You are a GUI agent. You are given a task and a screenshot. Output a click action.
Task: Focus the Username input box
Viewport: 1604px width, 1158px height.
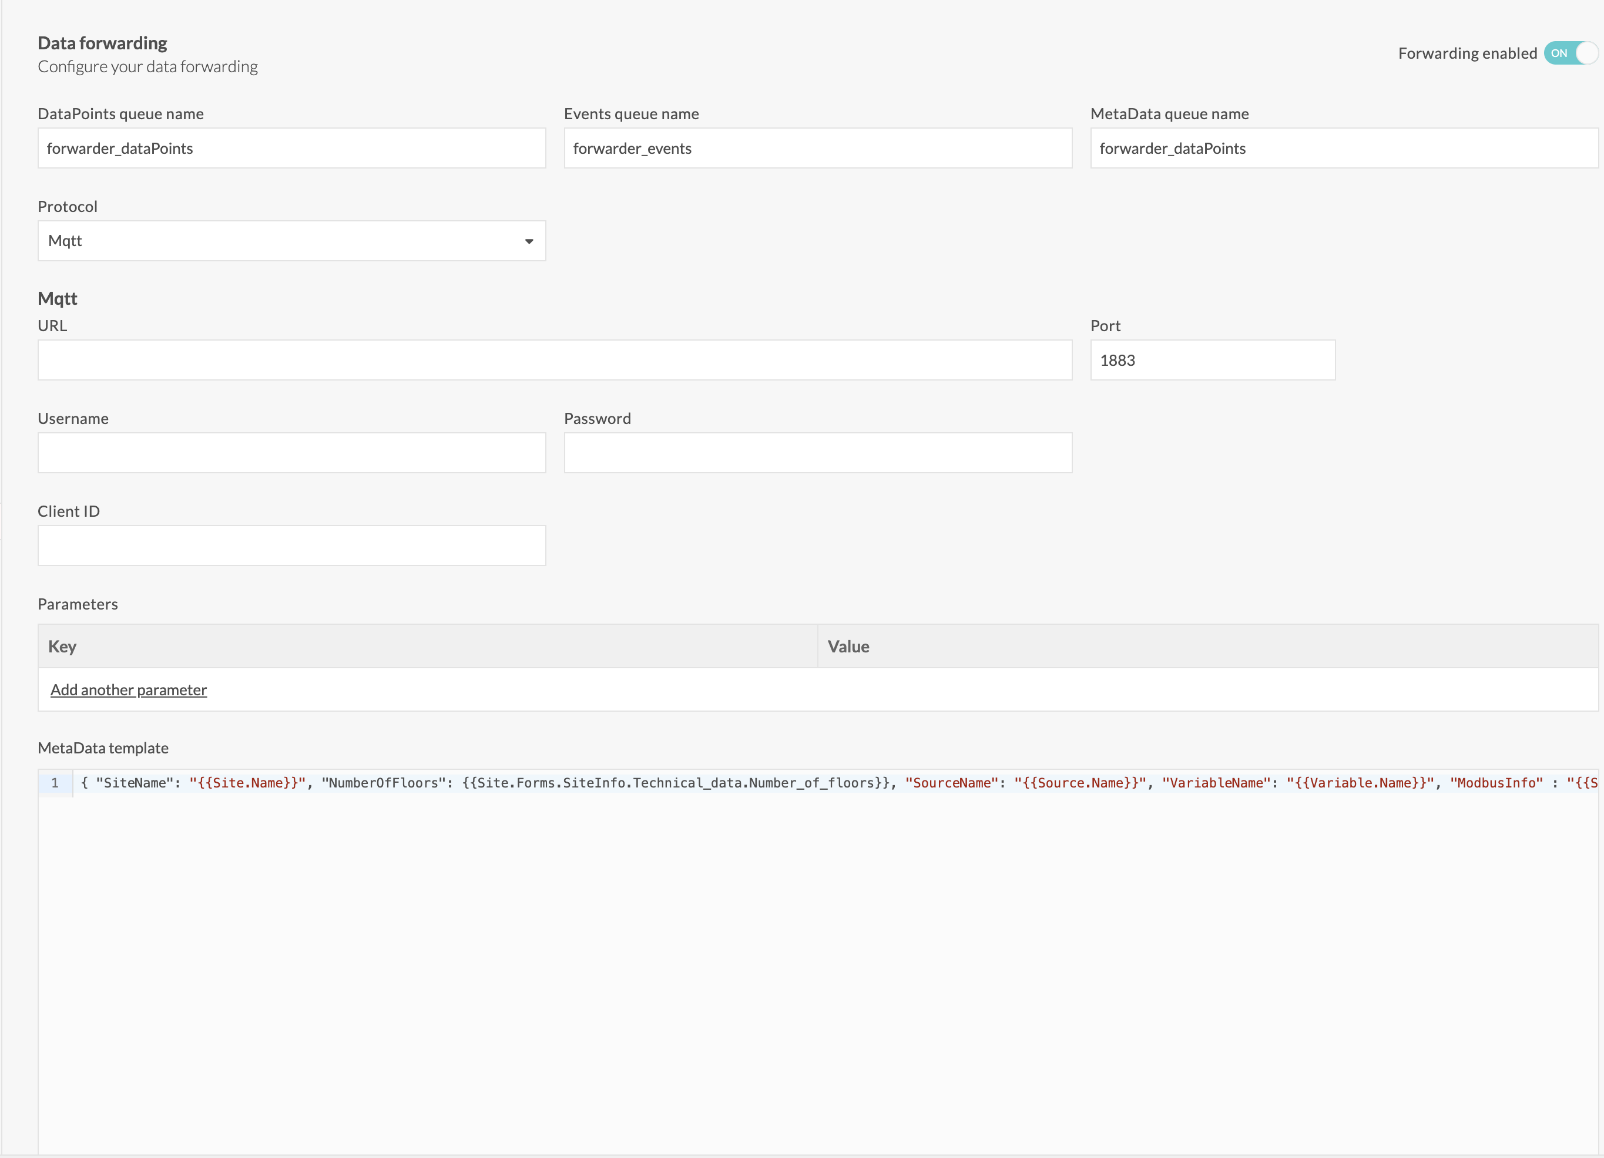point(291,453)
